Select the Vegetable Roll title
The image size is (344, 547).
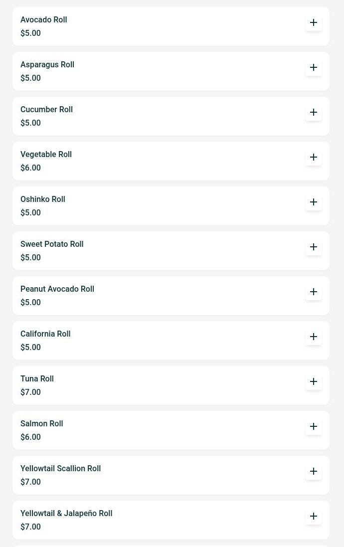[x=46, y=154]
